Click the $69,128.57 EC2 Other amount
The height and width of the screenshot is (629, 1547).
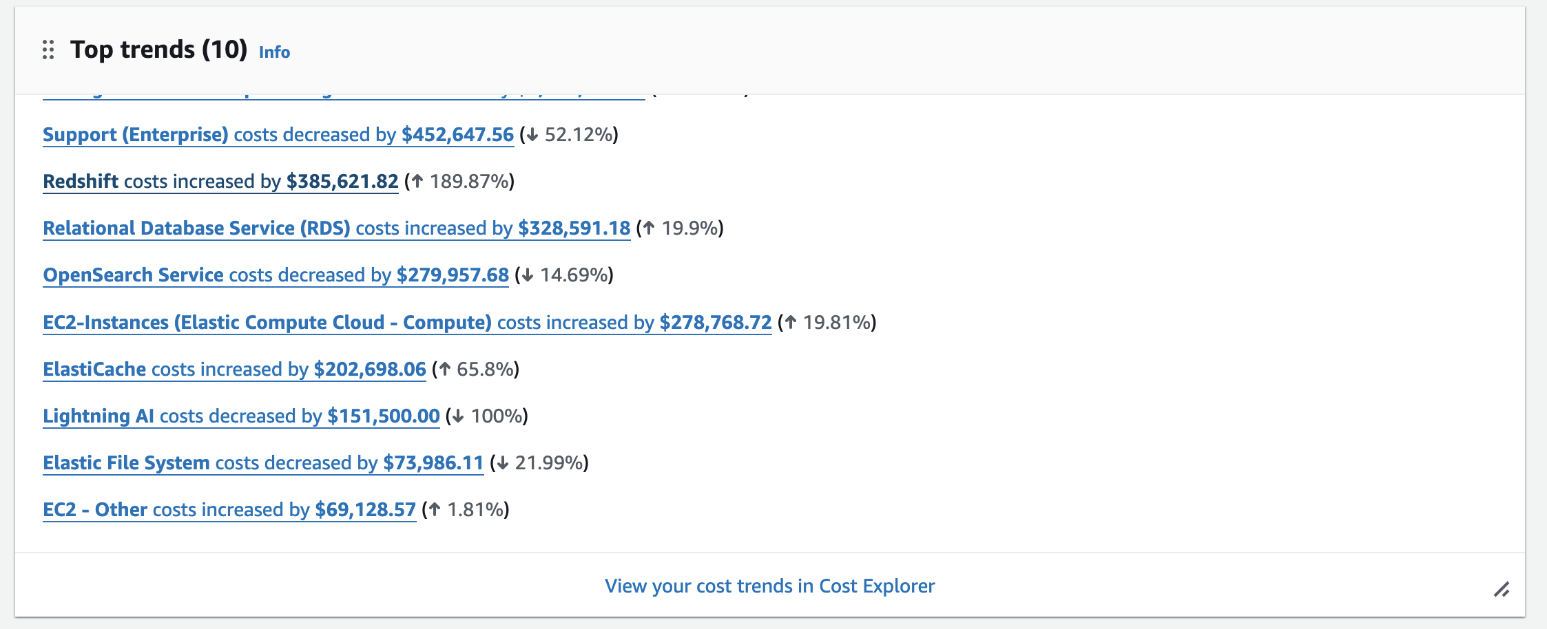coord(366,509)
